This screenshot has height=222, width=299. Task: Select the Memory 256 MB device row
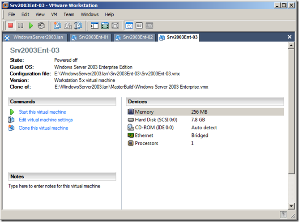tap(206, 112)
